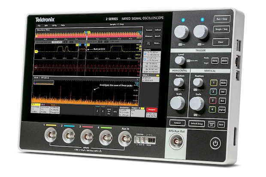This screenshot has height=177, width=266.
Task: Close the Math 1 FFT view
Action: (138, 79)
